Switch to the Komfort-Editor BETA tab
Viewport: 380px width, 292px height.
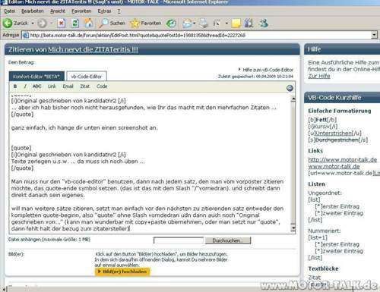[36, 77]
